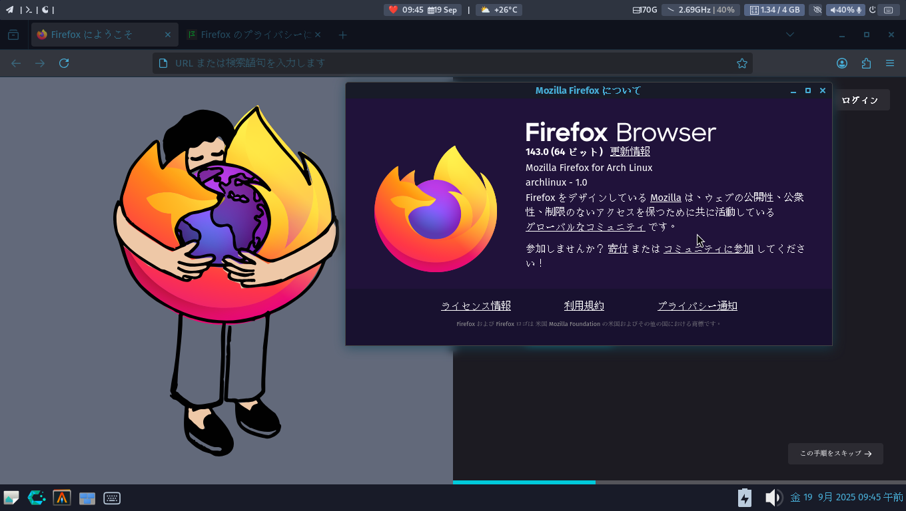Click the show-desktop icon in bottom taskbar
The height and width of the screenshot is (511, 906).
tap(11, 498)
